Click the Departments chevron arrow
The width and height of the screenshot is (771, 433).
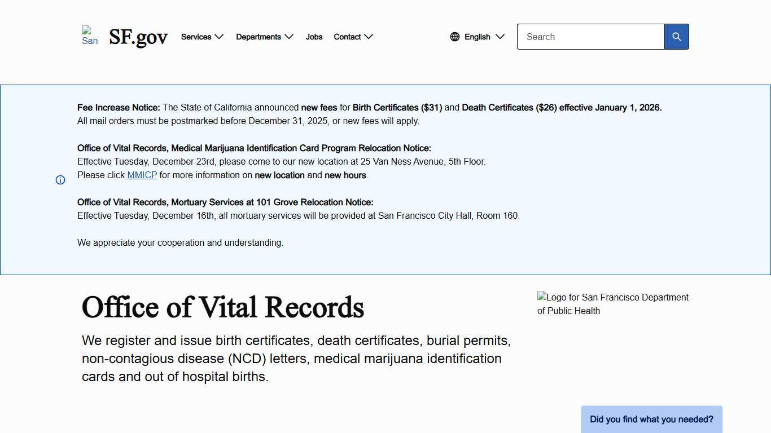(288, 37)
